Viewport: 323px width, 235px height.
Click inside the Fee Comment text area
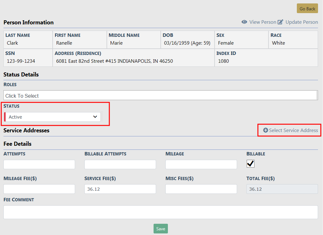(x=161, y=212)
